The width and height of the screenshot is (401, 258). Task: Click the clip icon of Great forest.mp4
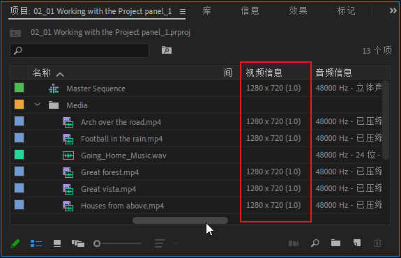tap(68, 172)
